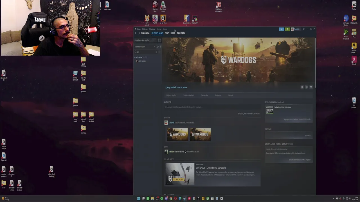Change the screenshot shortcut key link

[x=300, y=160]
